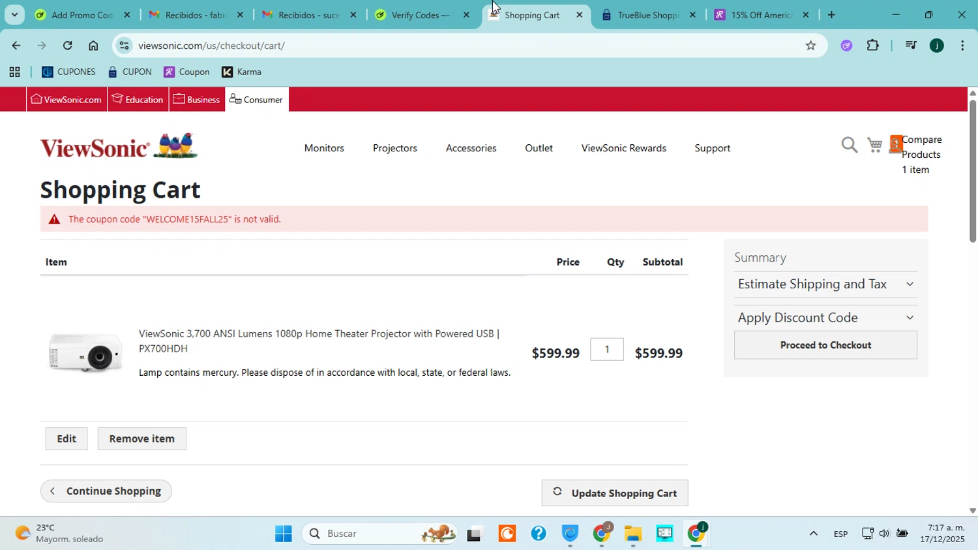Switch to the Education site

(x=138, y=99)
